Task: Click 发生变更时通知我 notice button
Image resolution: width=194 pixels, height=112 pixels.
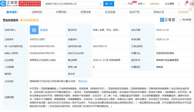Action: pos(30,20)
